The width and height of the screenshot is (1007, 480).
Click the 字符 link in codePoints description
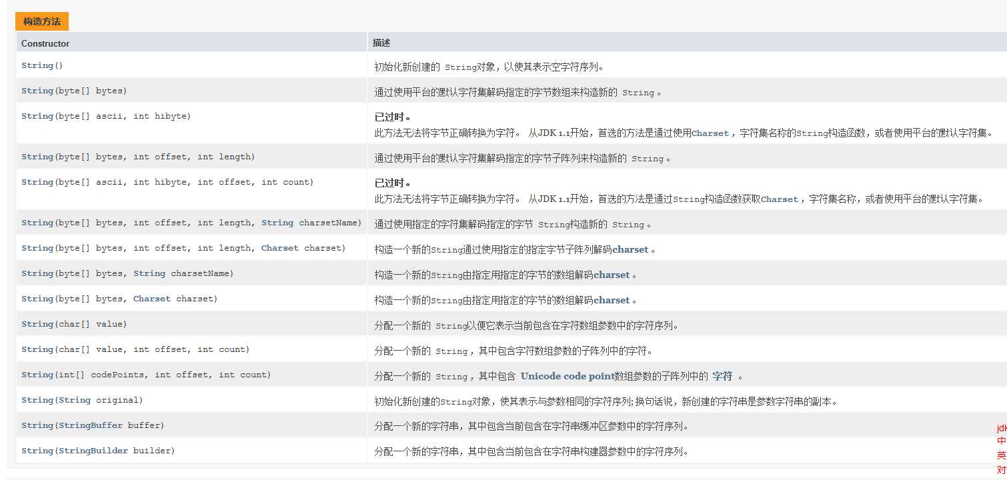[722, 376]
